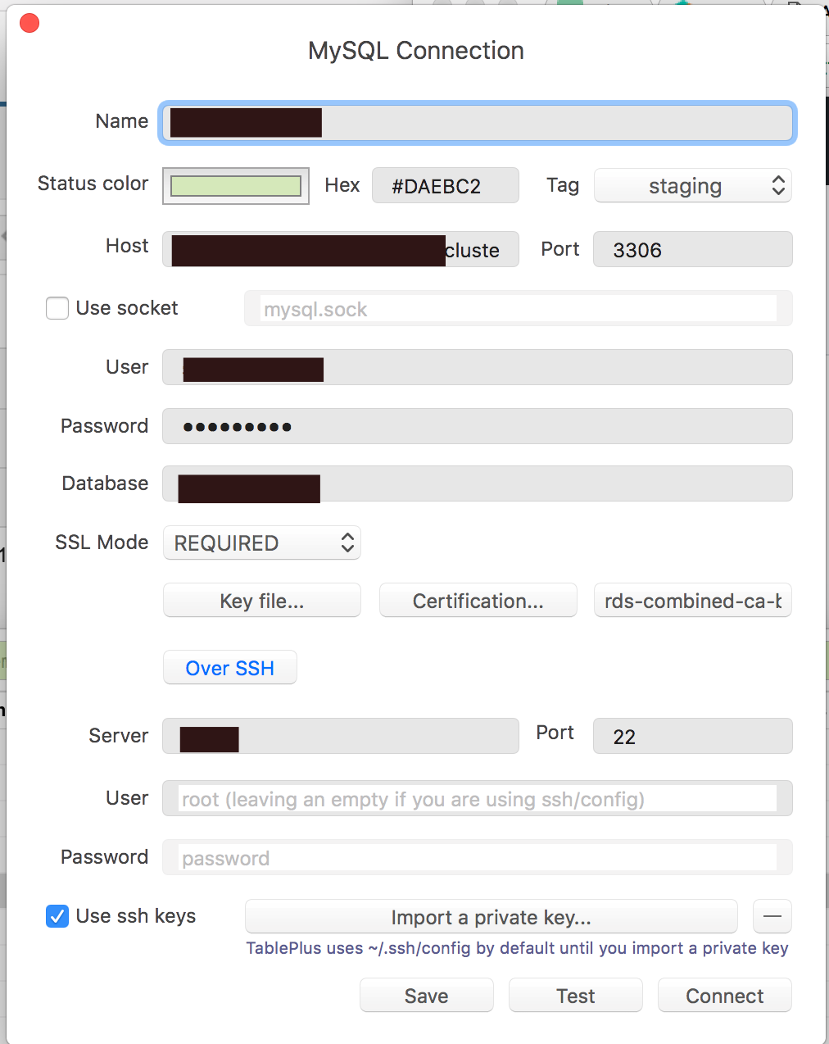
Task: Close the dialog with the red button
Action: [x=29, y=23]
